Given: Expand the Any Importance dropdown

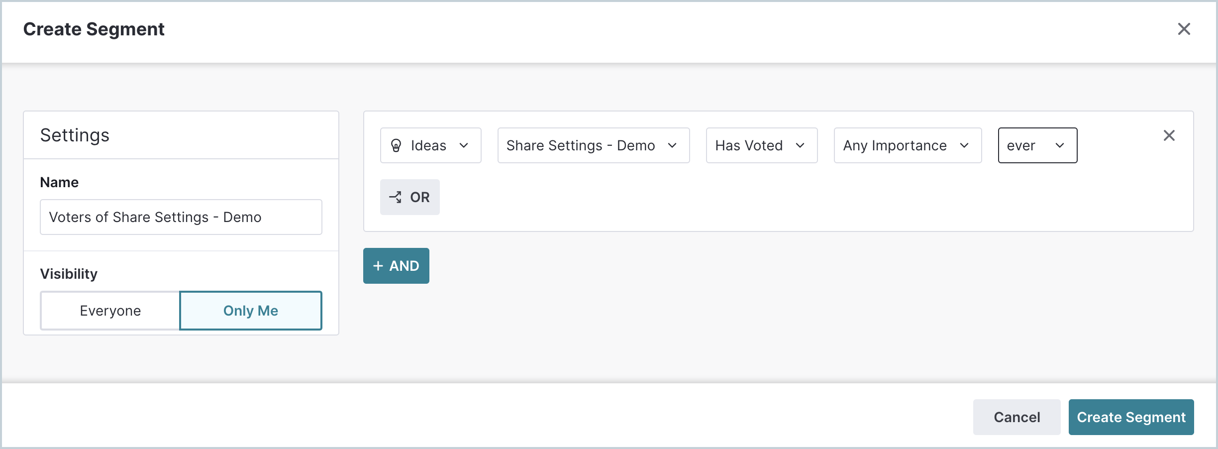Looking at the screenshot, I should tap(907, 145).
